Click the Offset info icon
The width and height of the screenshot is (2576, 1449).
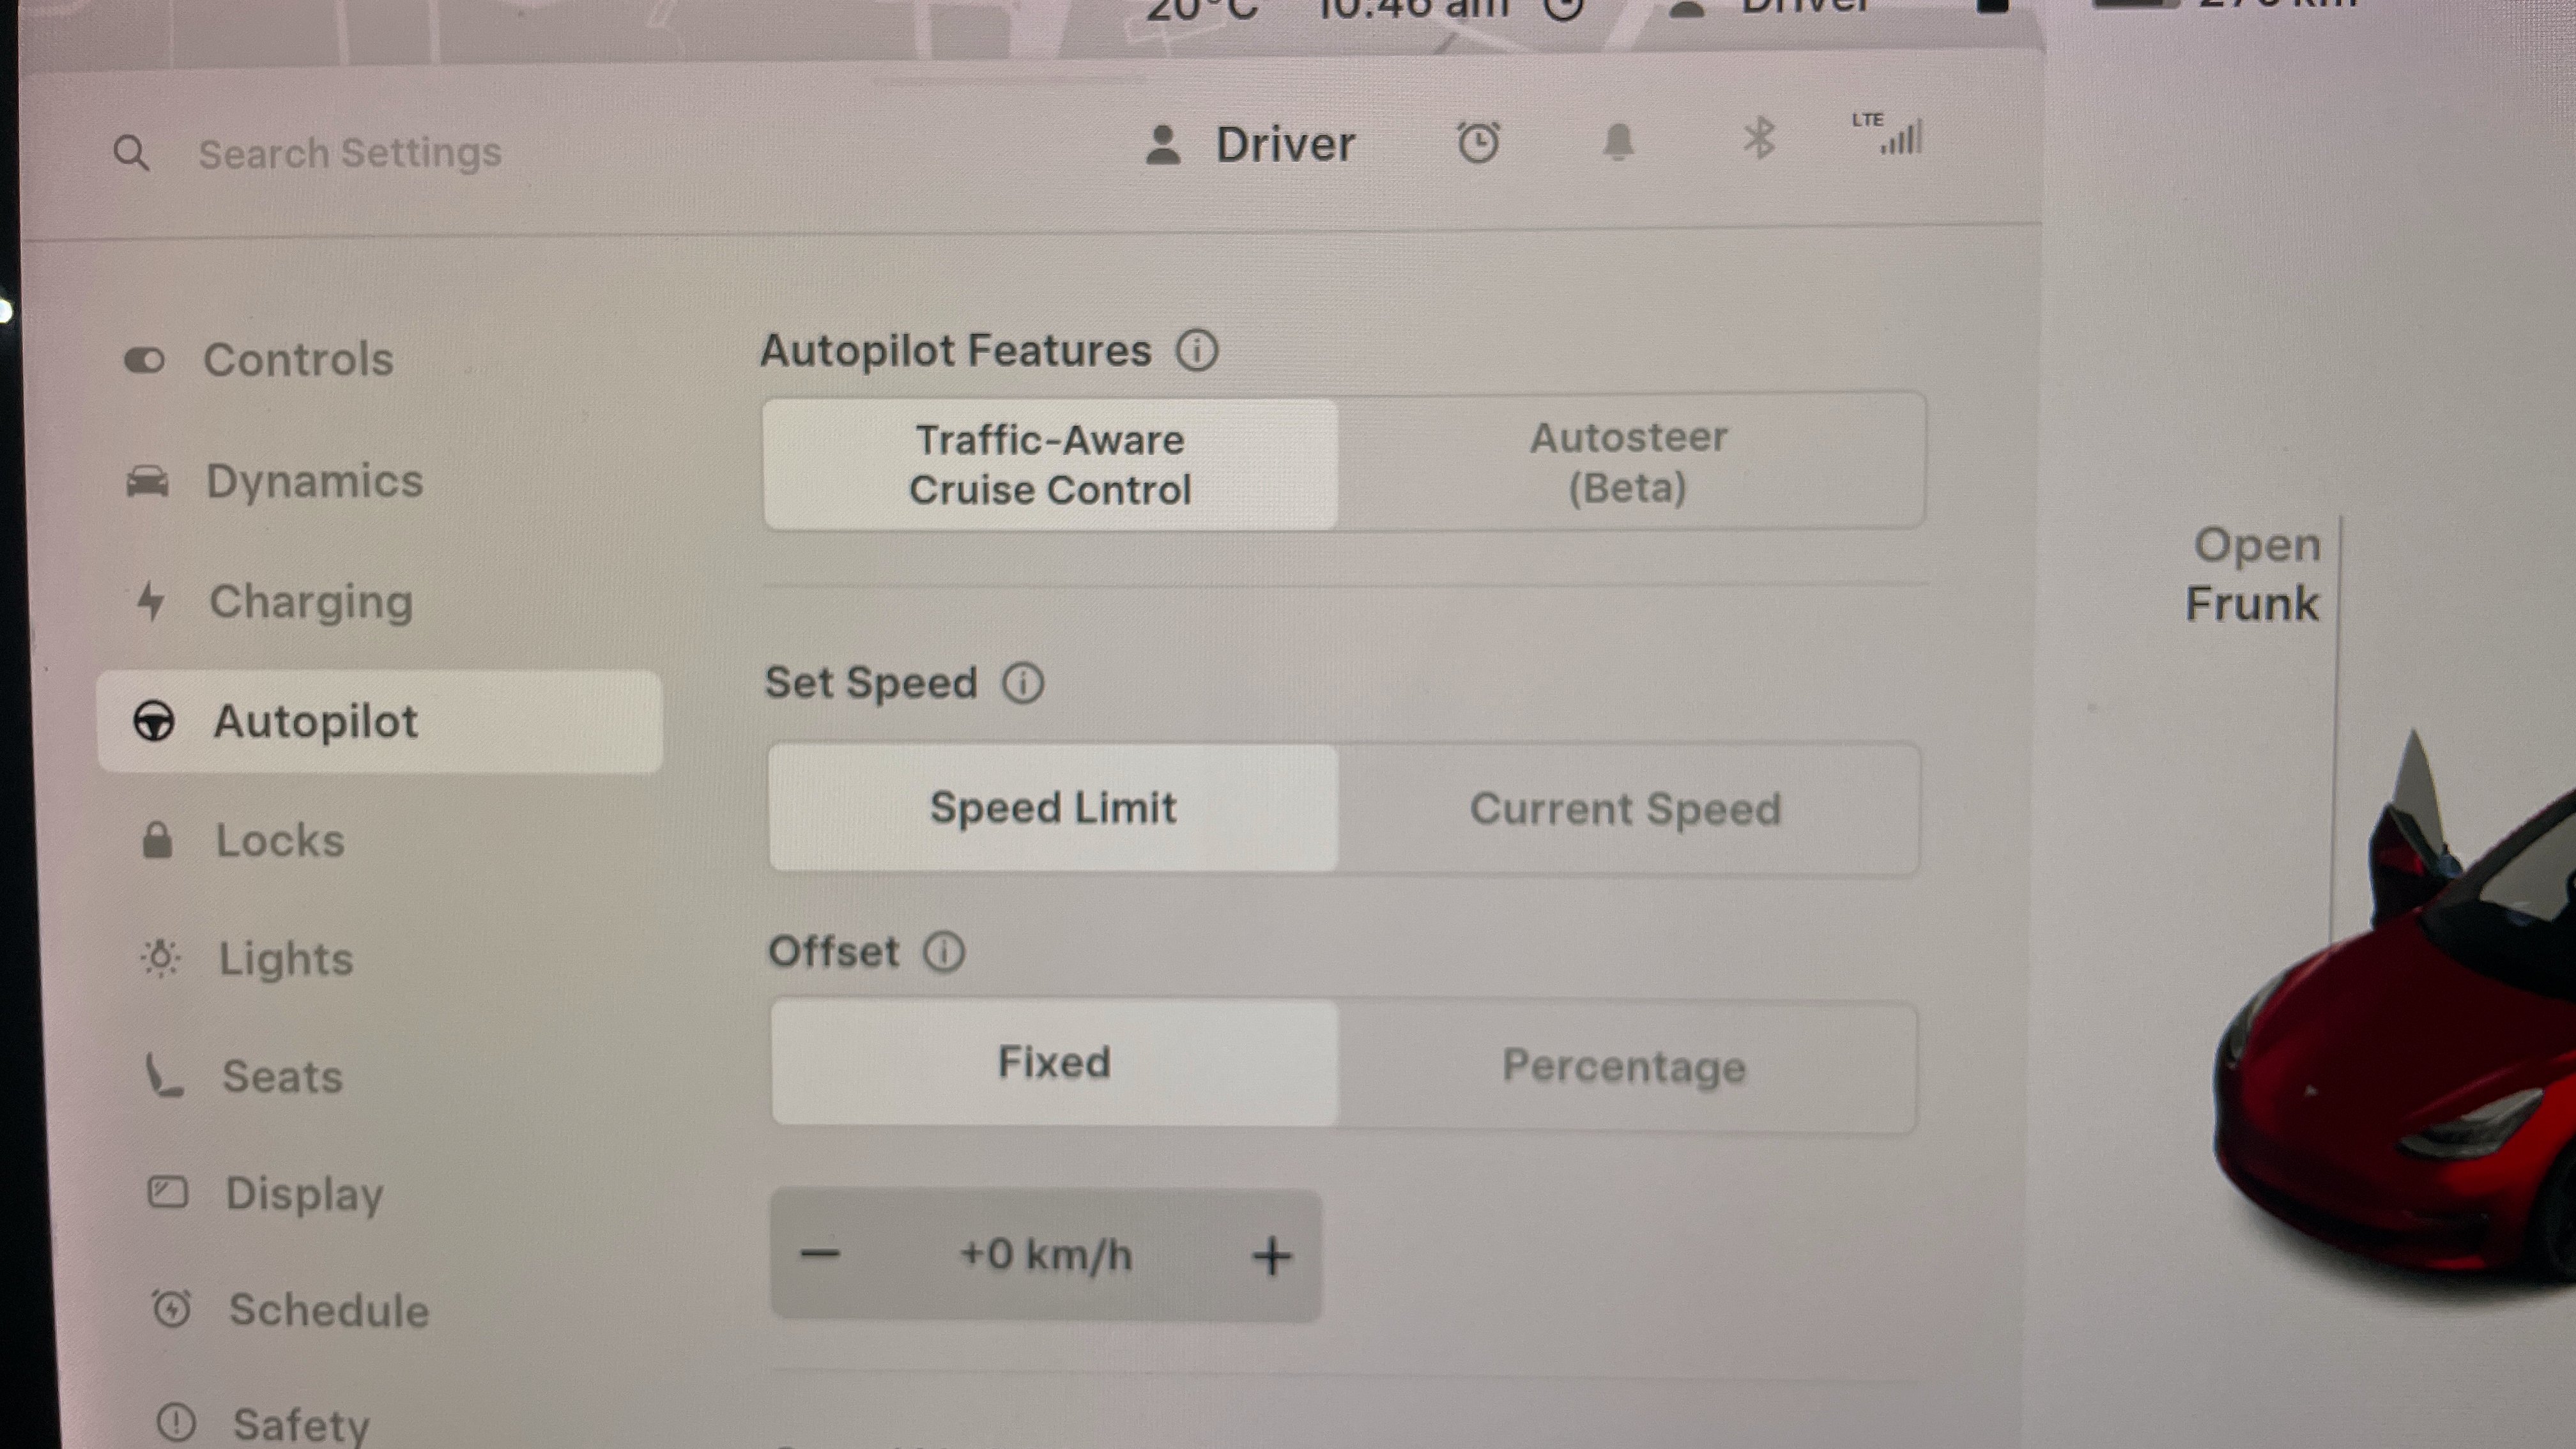(944, 952)
